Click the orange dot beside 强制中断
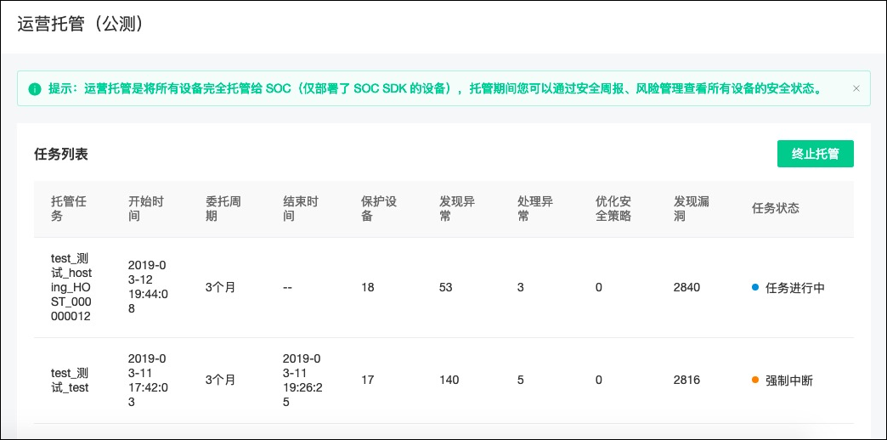 click(754, 380)
